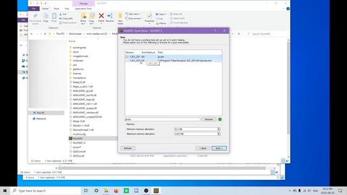Click mmc-stable-win32 in the breadcrumb
Viewport: 347px width, 195px height.
pyautogui.click(x=97, y=34)
